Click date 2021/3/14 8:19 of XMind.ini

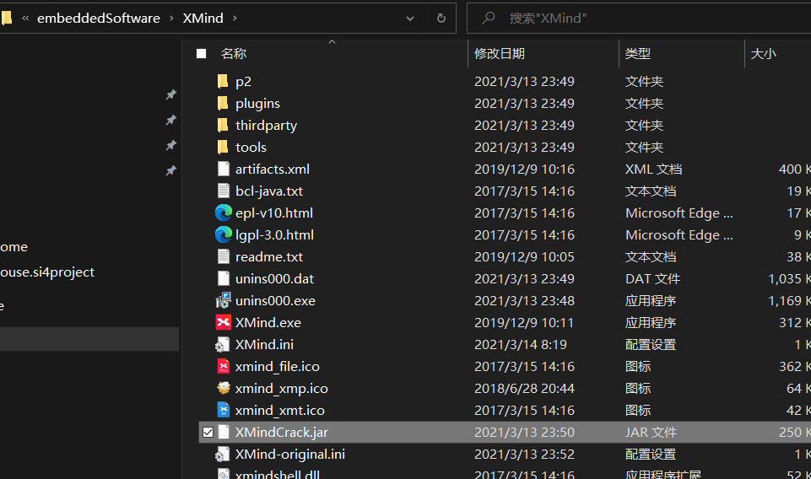pyautogui.click(x=521, y=345)
